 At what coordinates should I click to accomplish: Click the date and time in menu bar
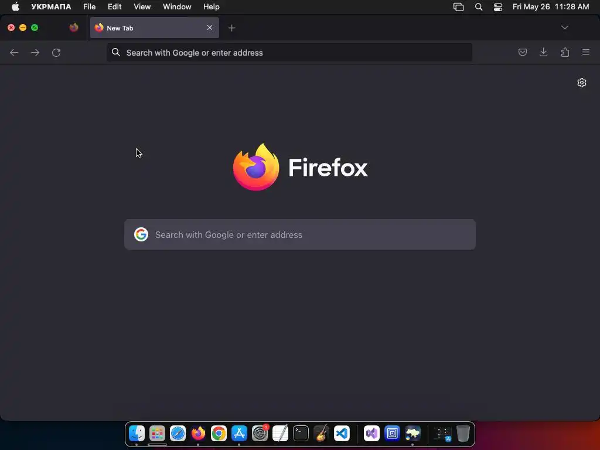click(x=551, y=6)
